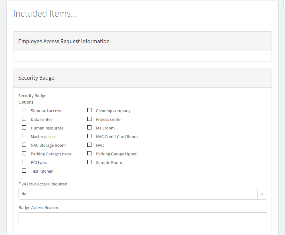
Task: Check the Sample Room checkbox
Action: click(90, 162)
